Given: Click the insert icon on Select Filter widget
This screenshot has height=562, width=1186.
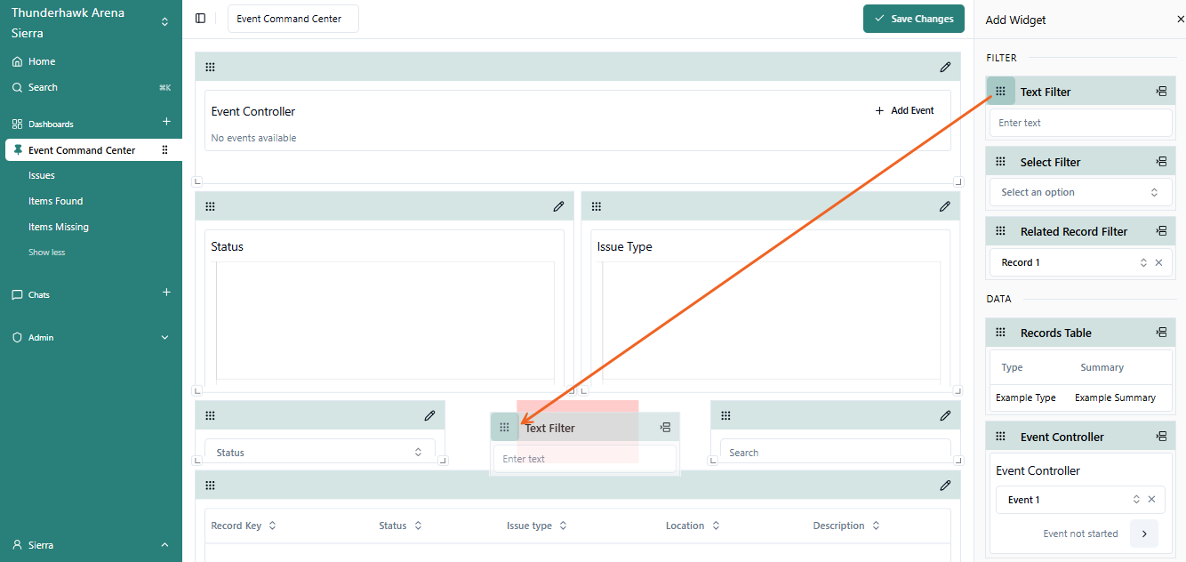Looking at the screenshot, I should (x=1161, y=162).
